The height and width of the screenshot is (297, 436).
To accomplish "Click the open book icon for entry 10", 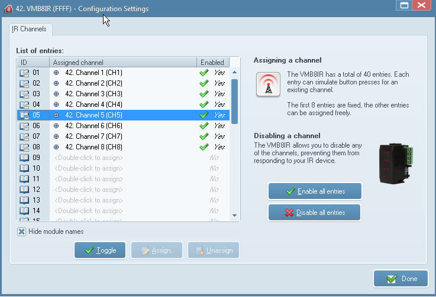I will [x=24, y=168].
